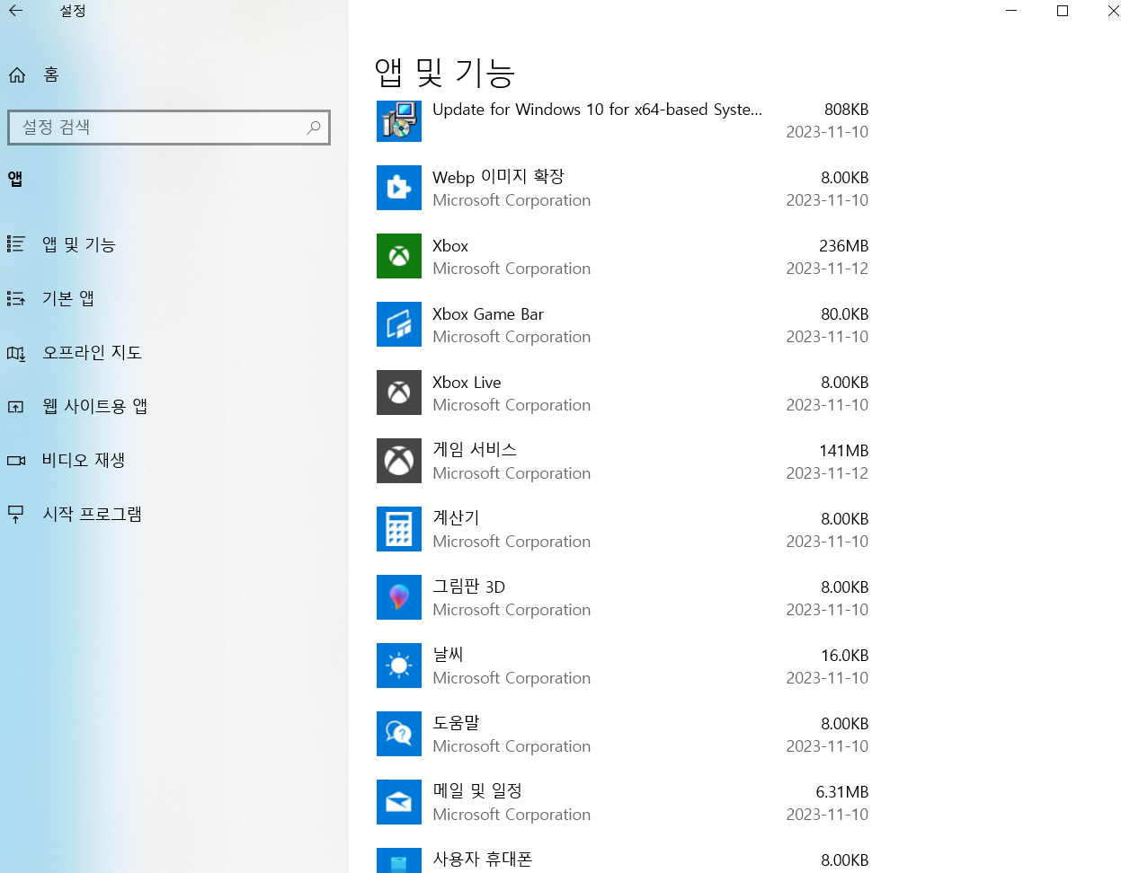Select the 그림판 3D app name
Screen dimensions: 1121x873
468,586
